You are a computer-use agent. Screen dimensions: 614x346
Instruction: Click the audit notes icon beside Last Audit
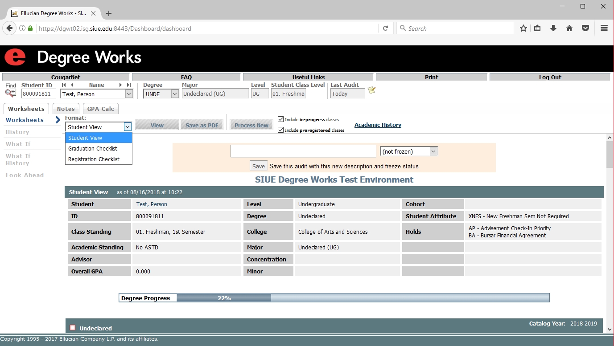[371, 90]
